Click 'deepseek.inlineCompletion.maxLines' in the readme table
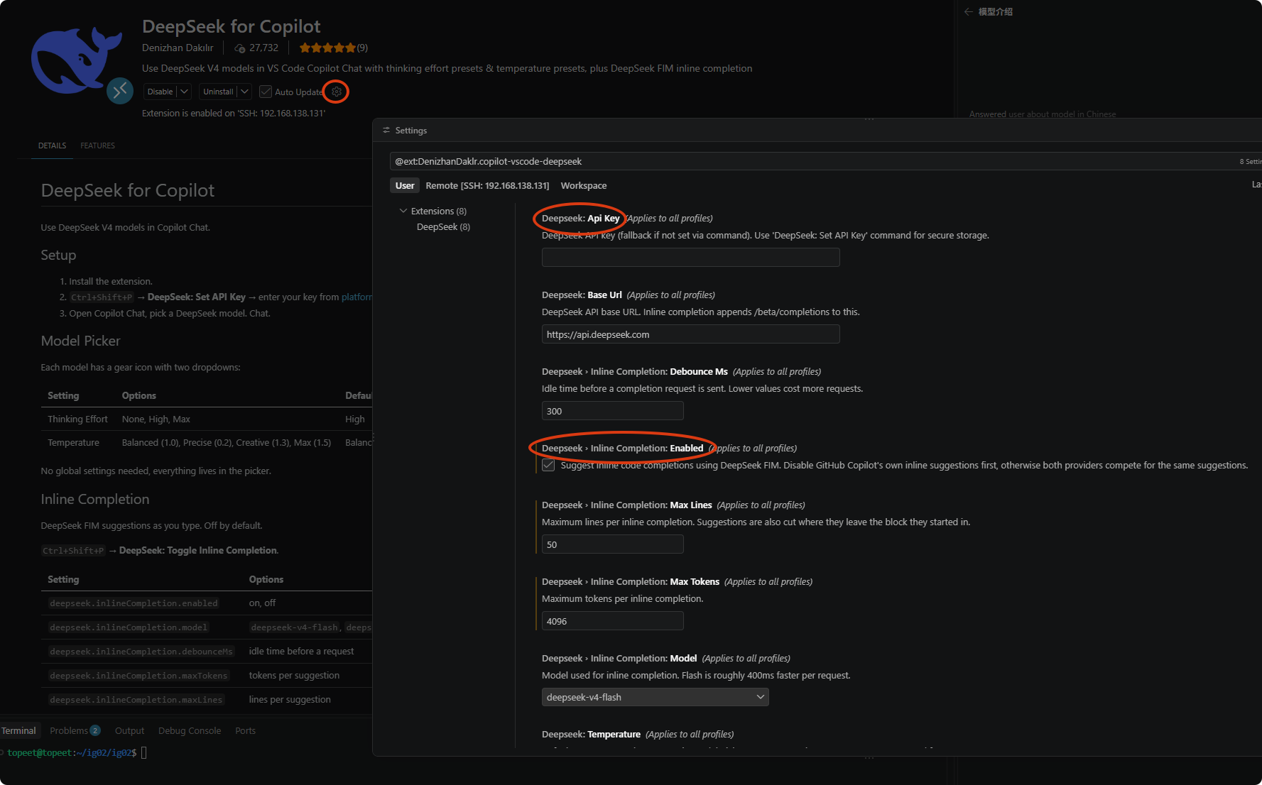 [136, 700]
